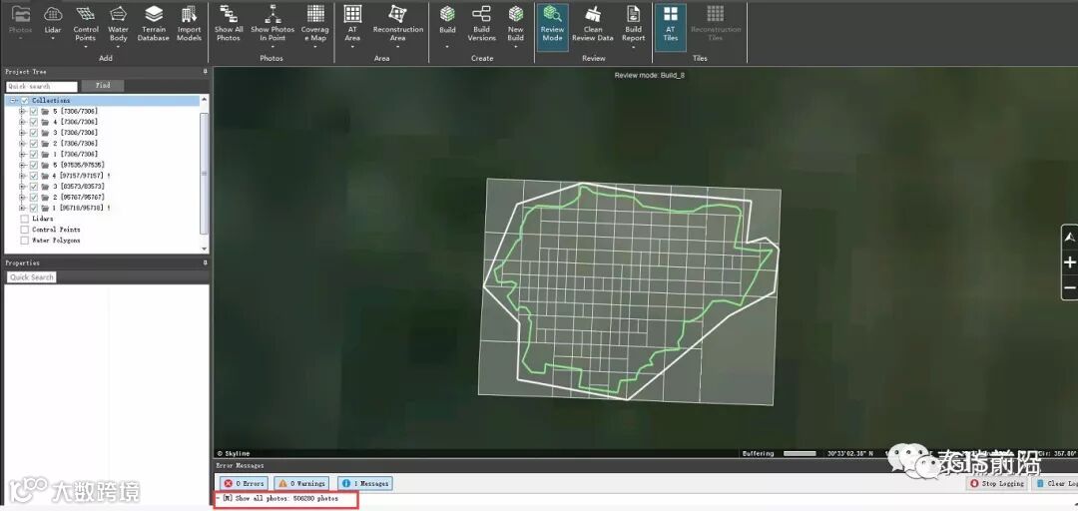Viewport: 1078px width, 511px height.
Task: Enable the Control Points checkbox in tree
Action: 25,230
